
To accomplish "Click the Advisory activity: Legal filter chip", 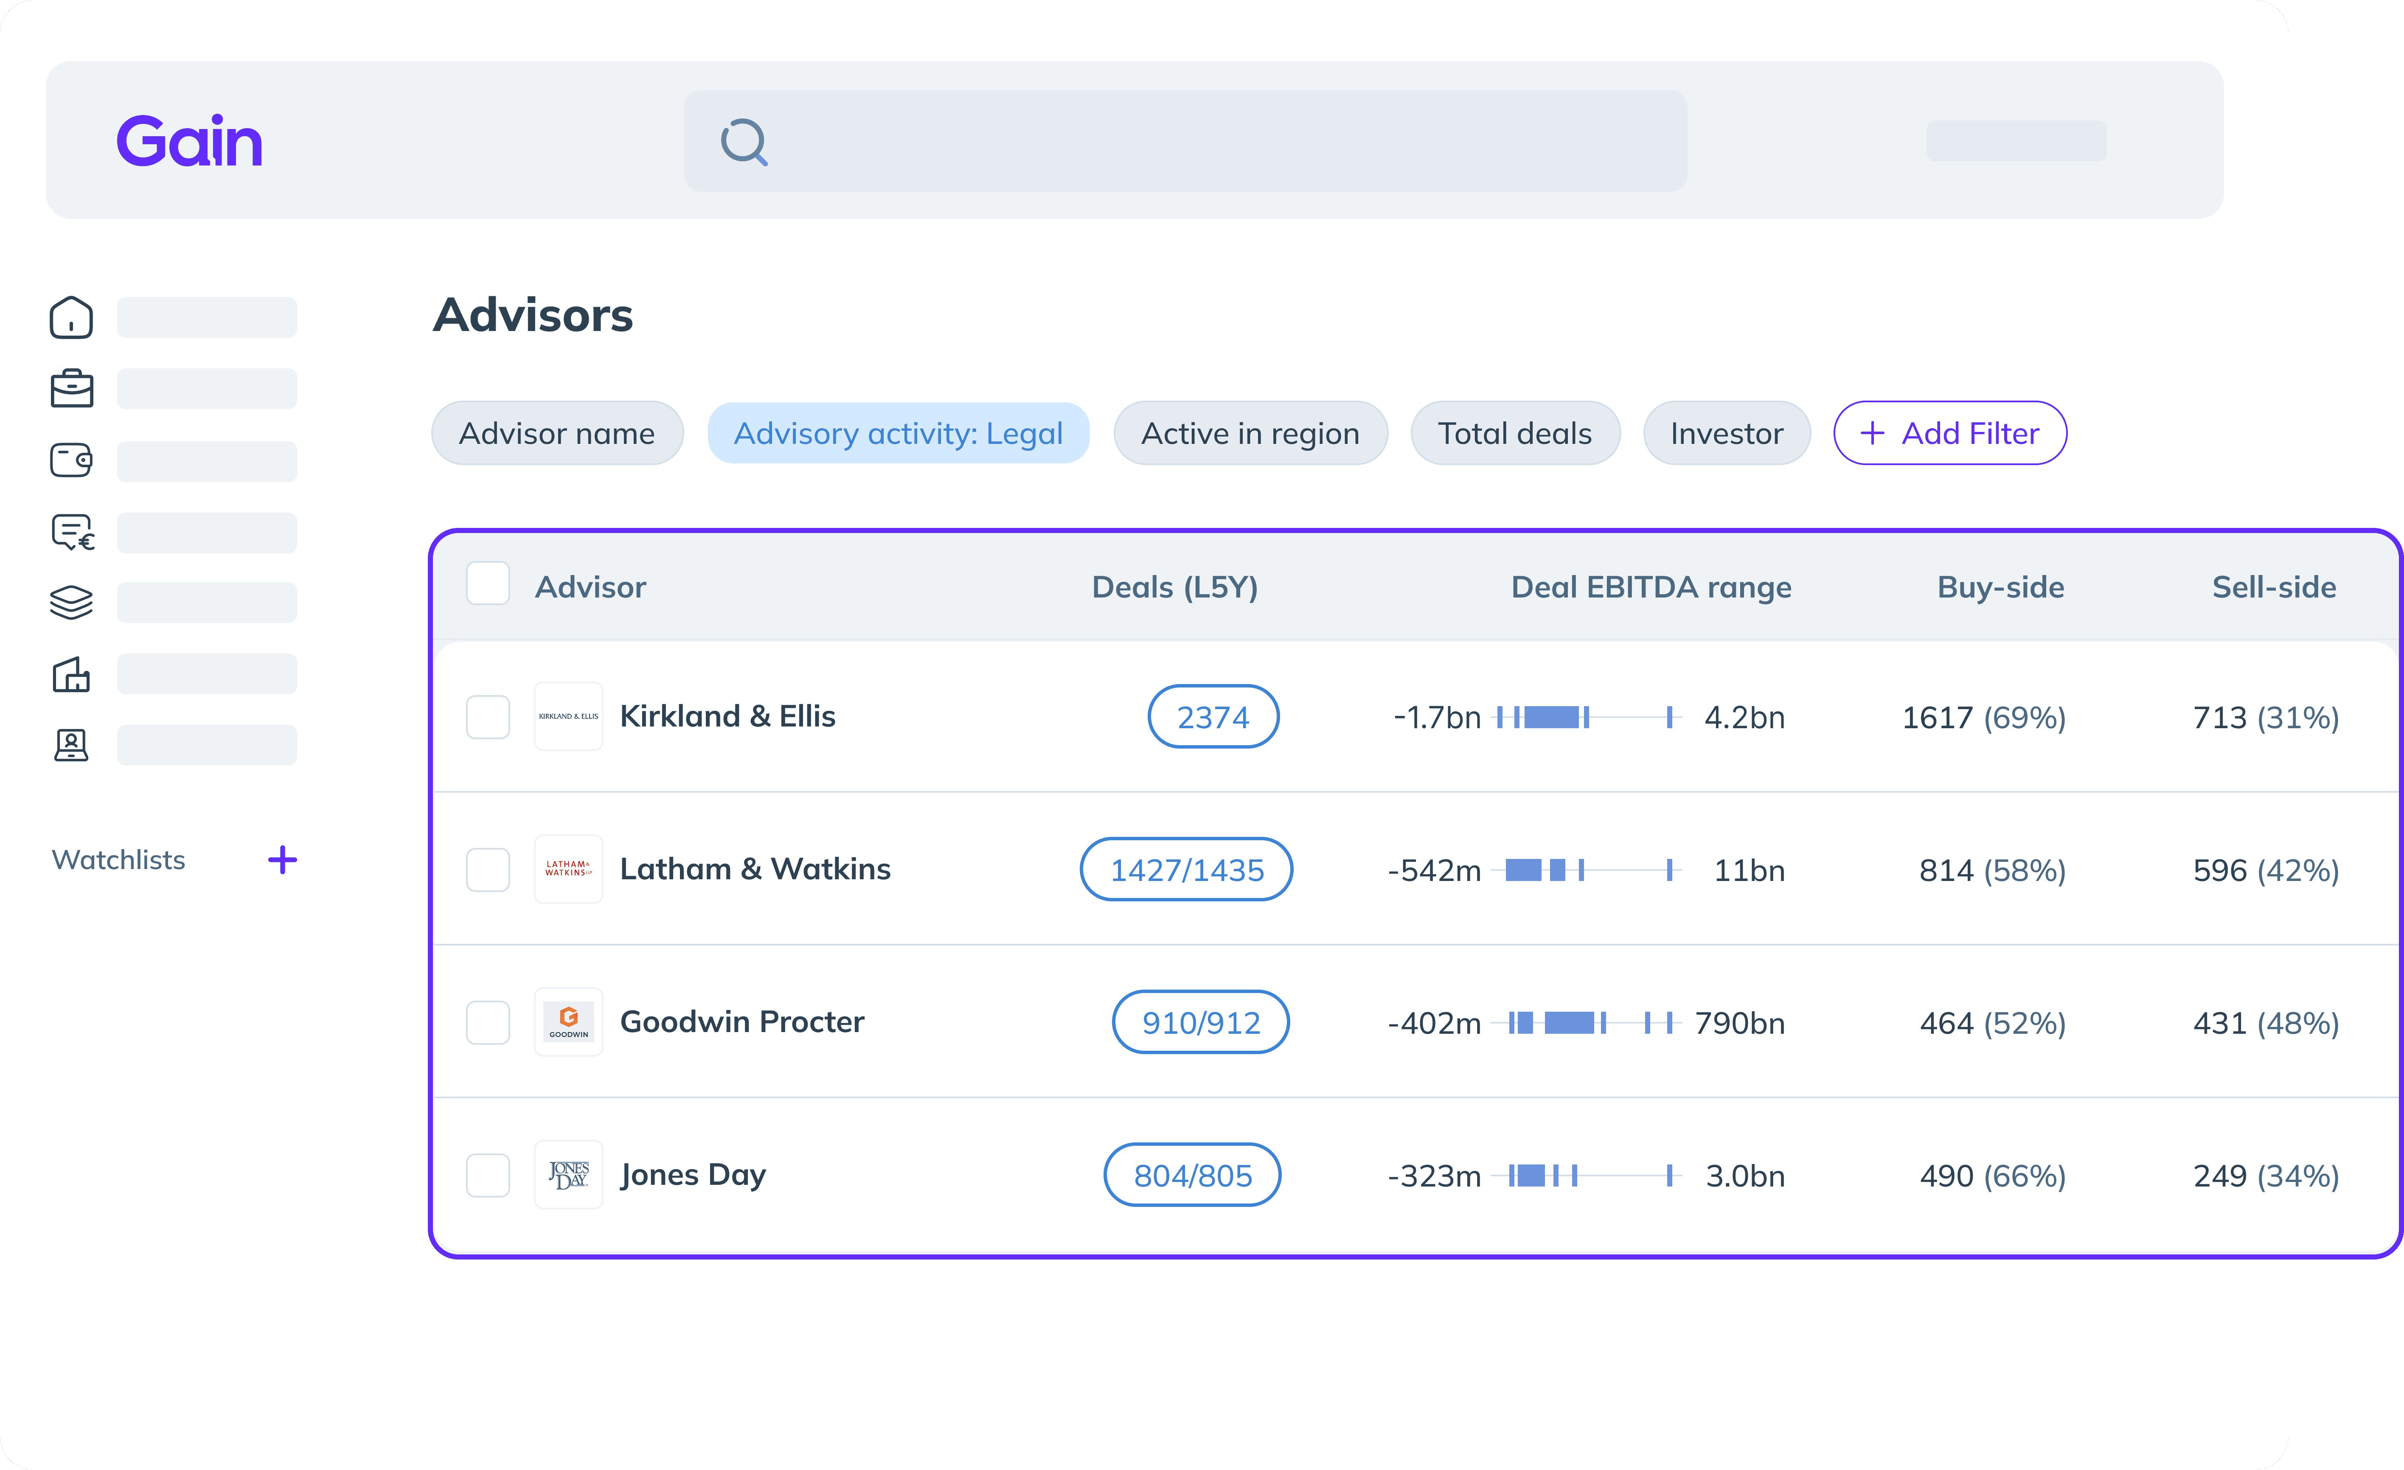I will coord(898,433).
